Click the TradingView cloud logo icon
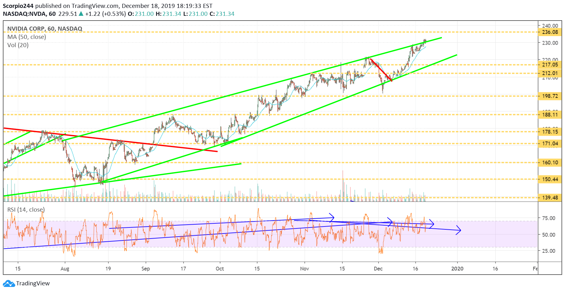Viewport: 565px width, 292px height. click(9, 283)
